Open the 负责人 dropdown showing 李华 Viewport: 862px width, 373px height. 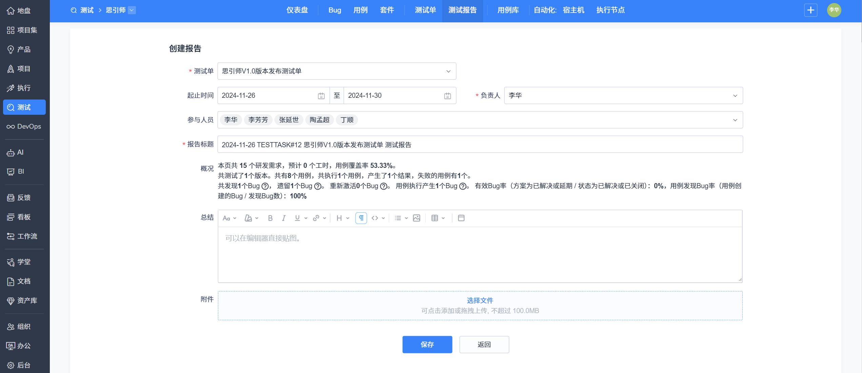[623, 96]
